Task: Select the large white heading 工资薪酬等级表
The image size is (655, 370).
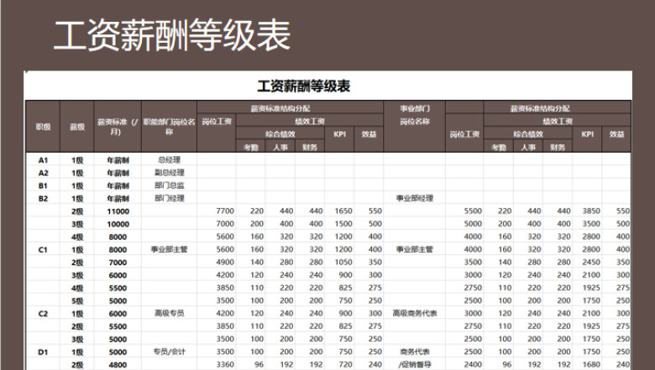Action: tap(171, 36)
